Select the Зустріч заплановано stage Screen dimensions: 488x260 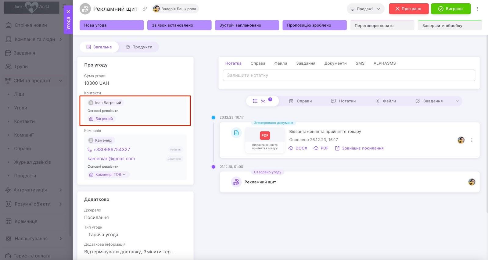[247, 25]
